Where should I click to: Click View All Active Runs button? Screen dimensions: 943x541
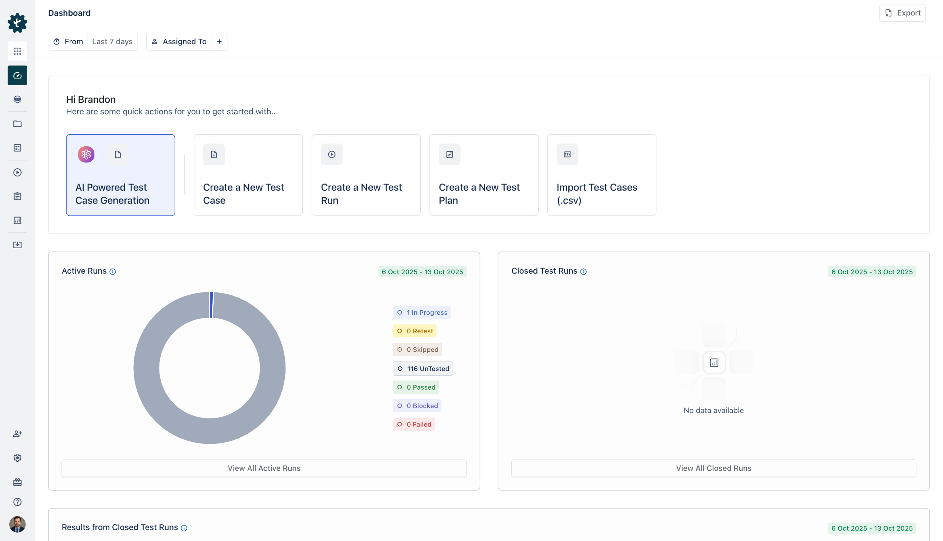click(264, 468)
